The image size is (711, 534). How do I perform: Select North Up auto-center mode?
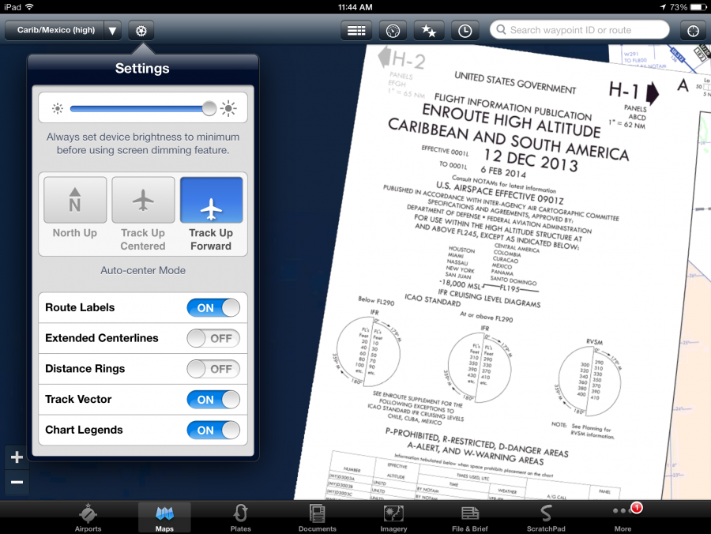pos(74,200)
